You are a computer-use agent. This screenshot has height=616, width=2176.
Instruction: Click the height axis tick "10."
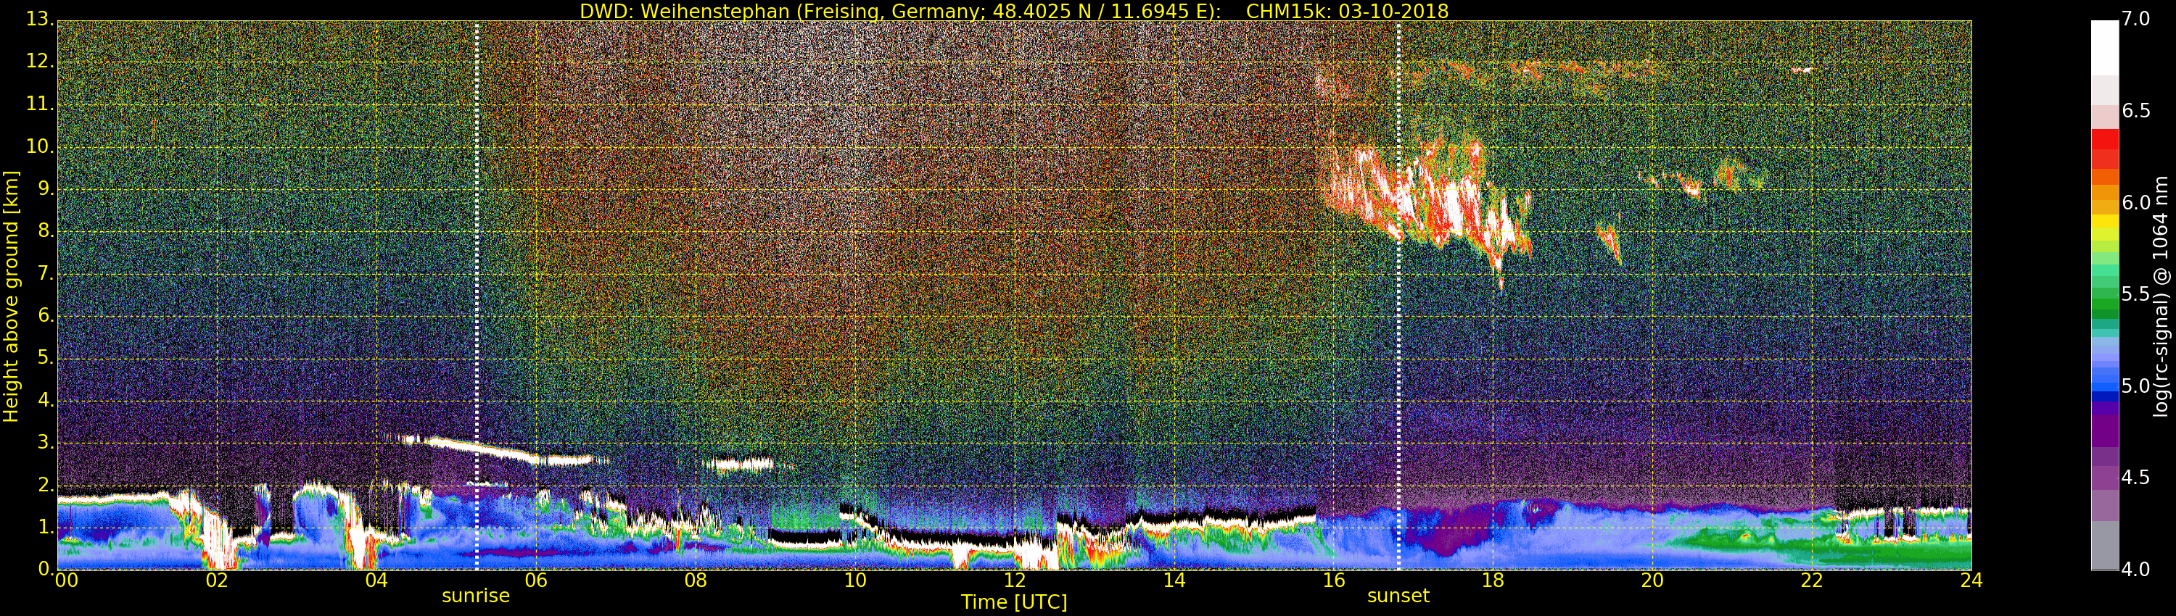[40, 146]
